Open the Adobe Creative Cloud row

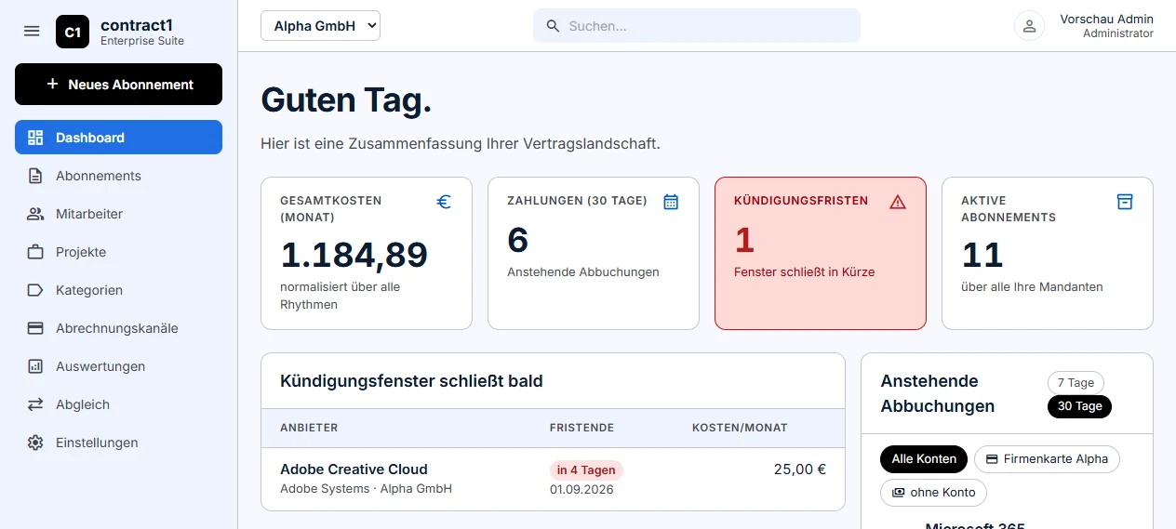[553, 479]
